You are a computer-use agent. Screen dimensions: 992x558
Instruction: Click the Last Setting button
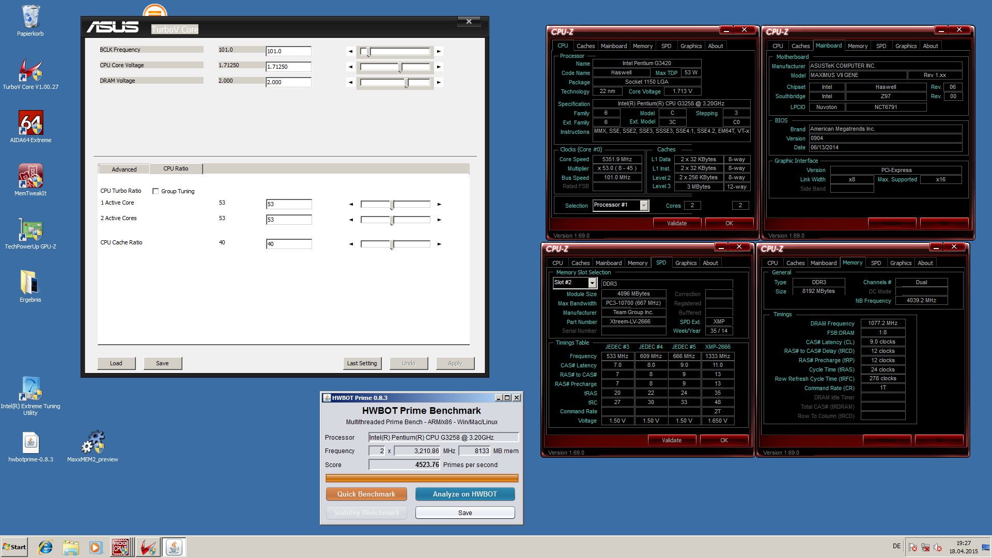pos(362,363)
